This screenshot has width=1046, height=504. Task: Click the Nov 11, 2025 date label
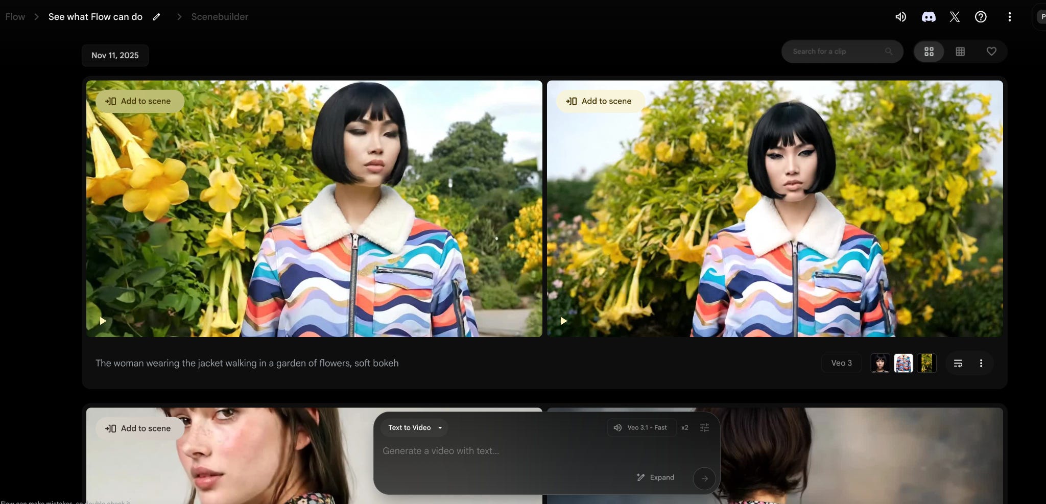coord(115,55)
